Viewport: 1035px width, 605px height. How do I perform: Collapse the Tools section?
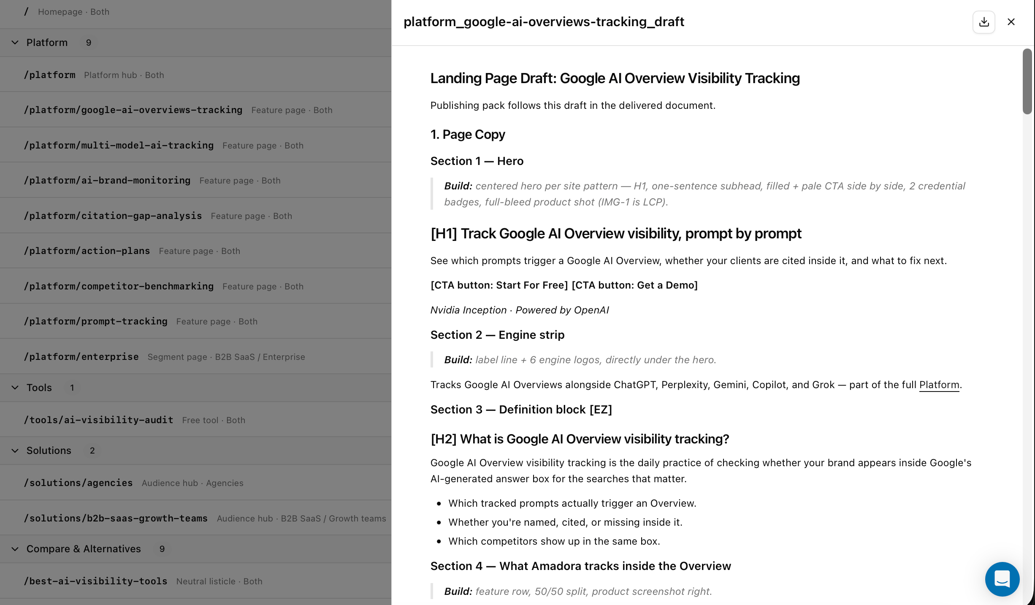pyautogui.click(x=15, y=388)
